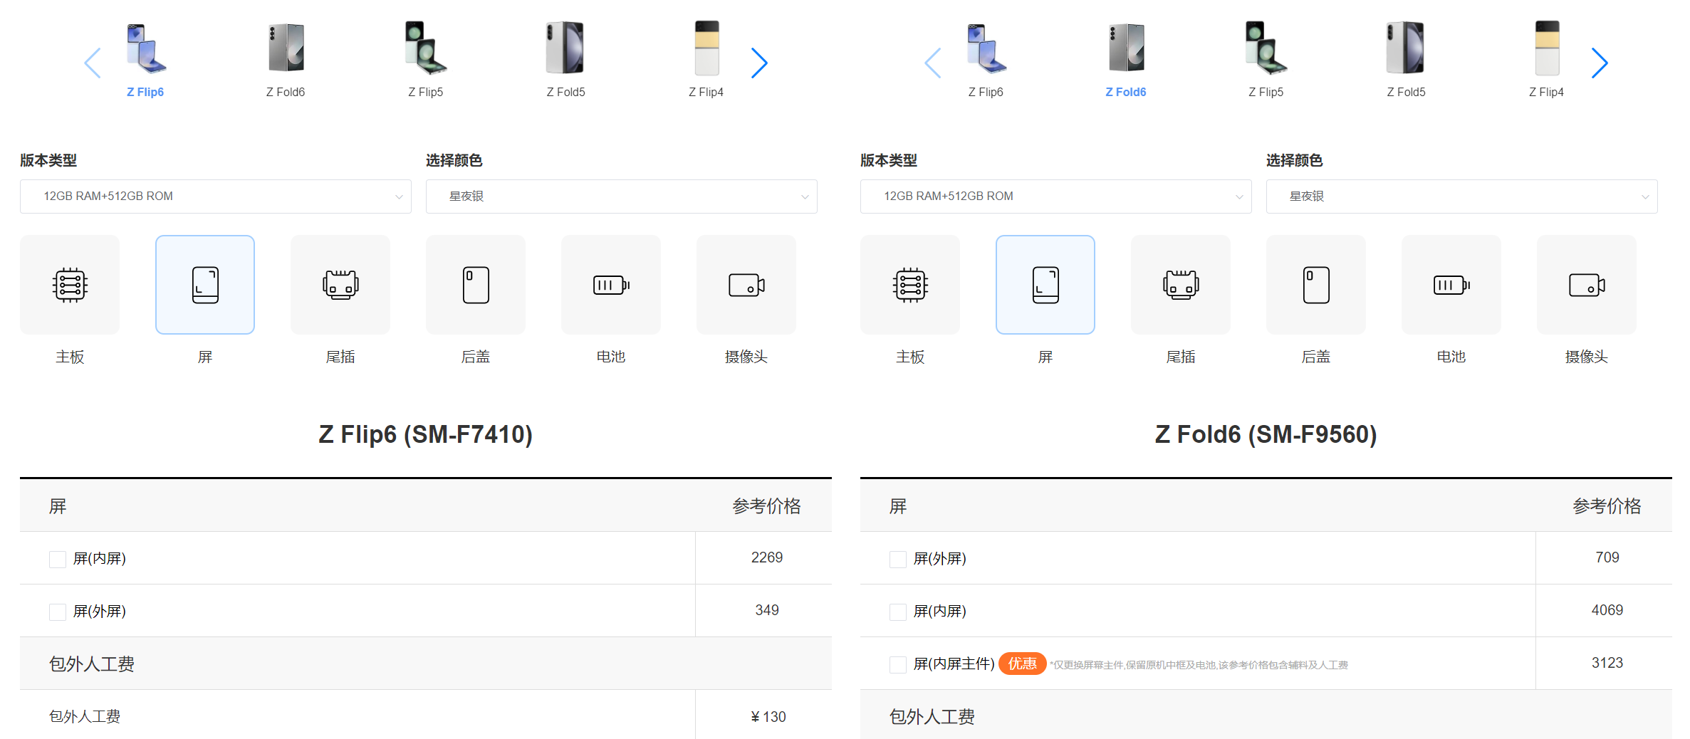
Task: Click the 349 price for Z Flip6 外屏
Action: pyautogui.click(x=767, y=610)
